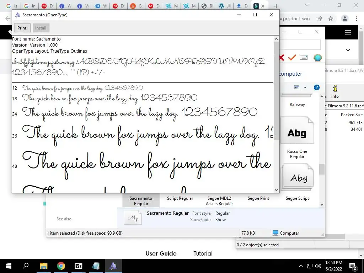Switch to Chrome from the taskbar
The width and height of the screenshot is (364, 273).
(x=61, y=266)
